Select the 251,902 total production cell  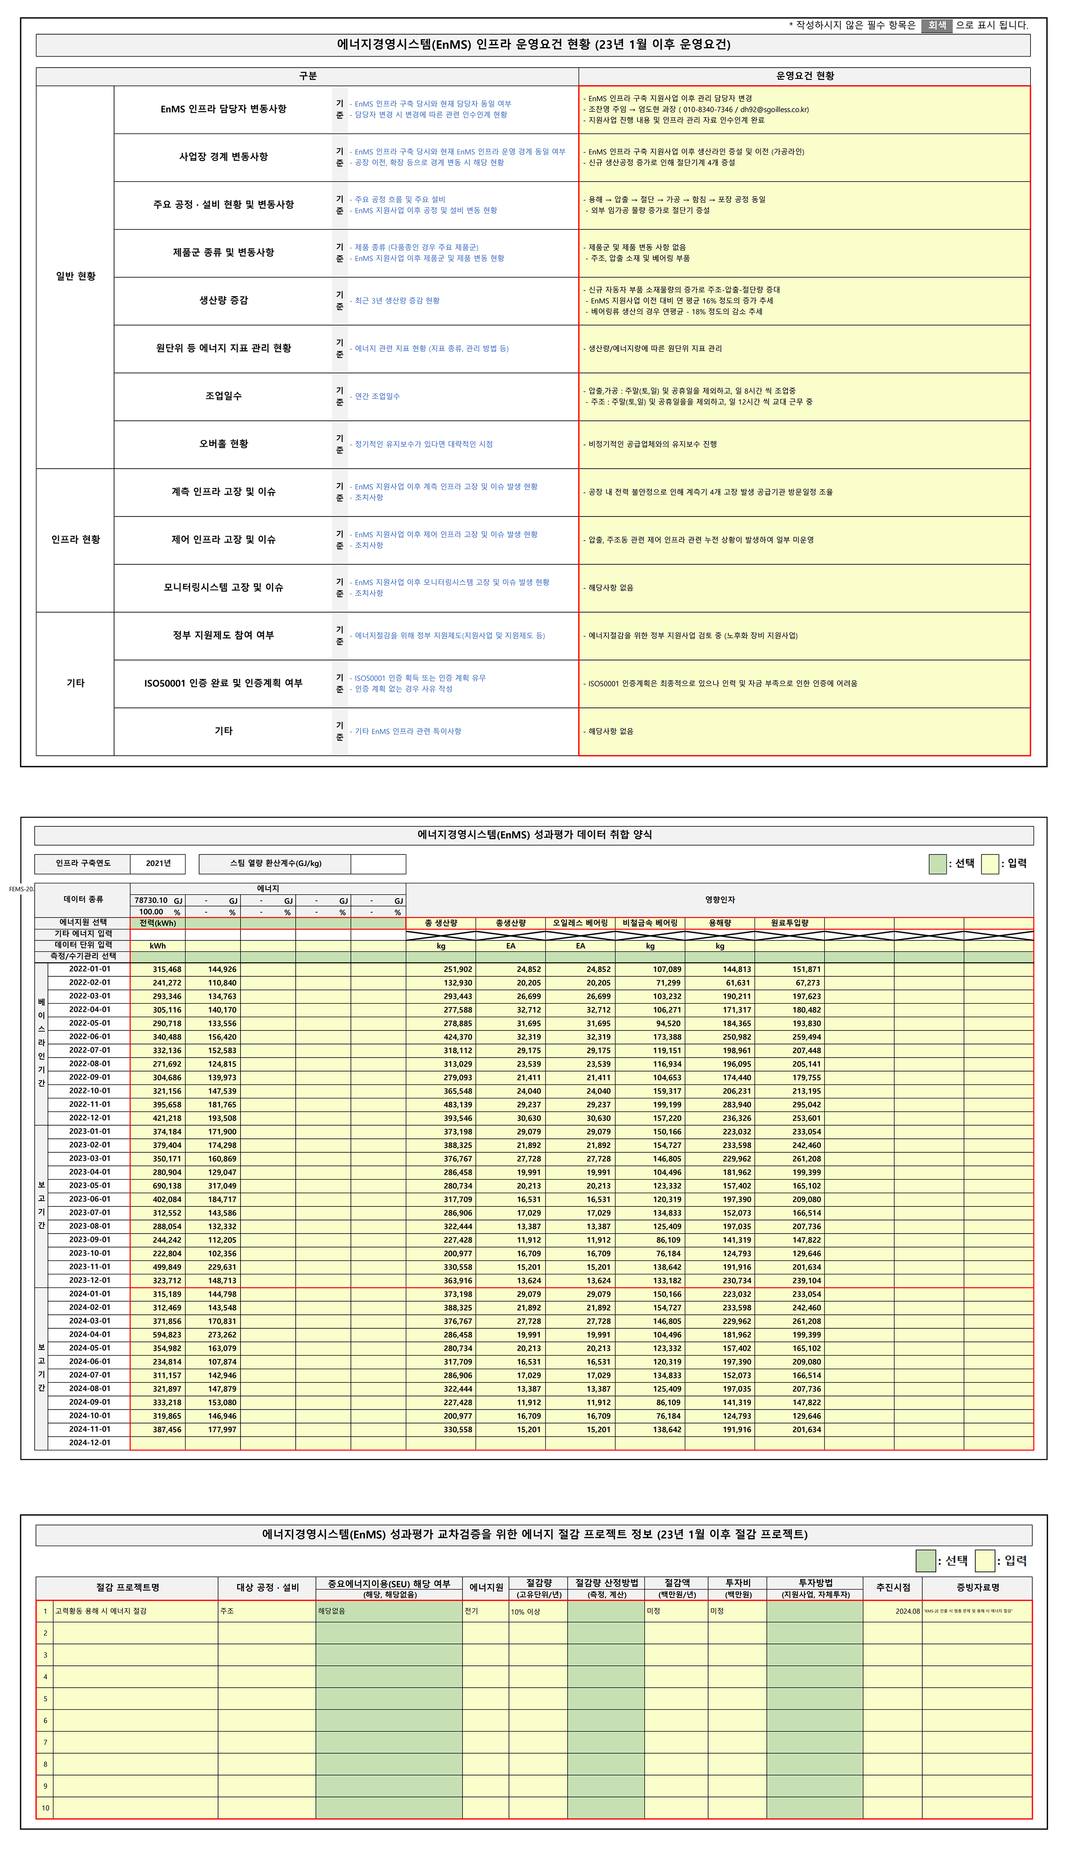[440, 969]
